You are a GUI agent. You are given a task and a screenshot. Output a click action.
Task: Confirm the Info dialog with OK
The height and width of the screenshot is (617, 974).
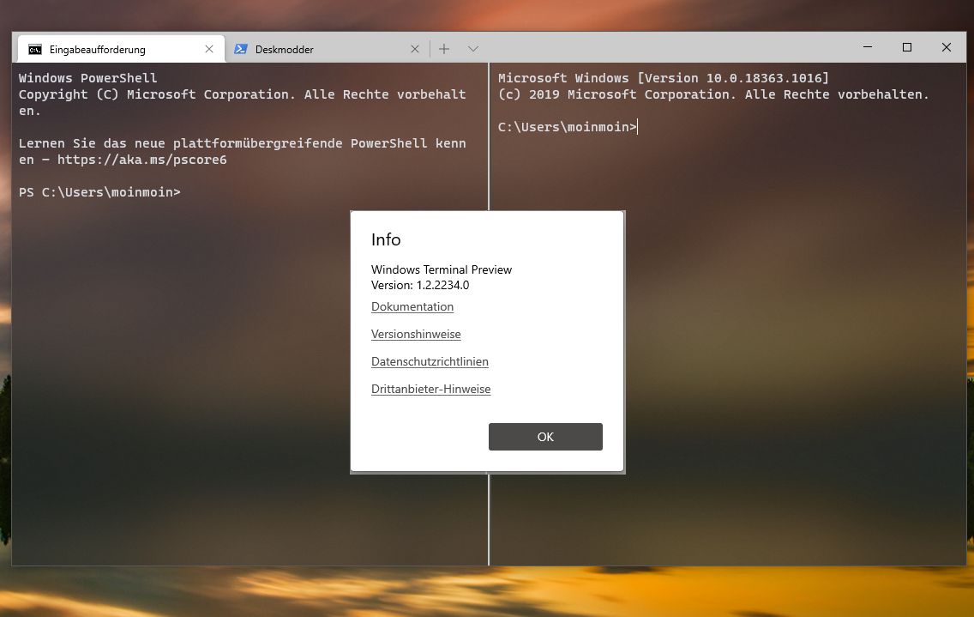coord(545,437)
